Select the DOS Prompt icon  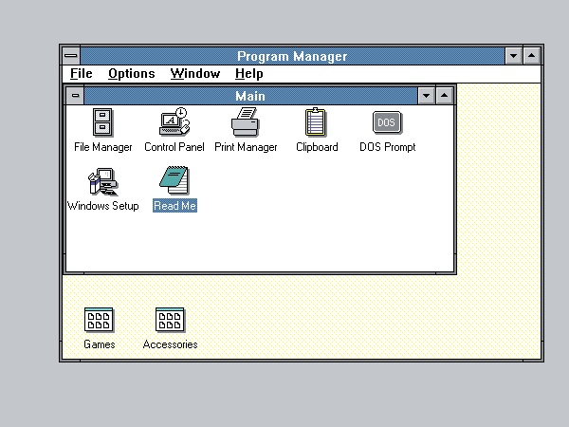(x=387, y=122)
